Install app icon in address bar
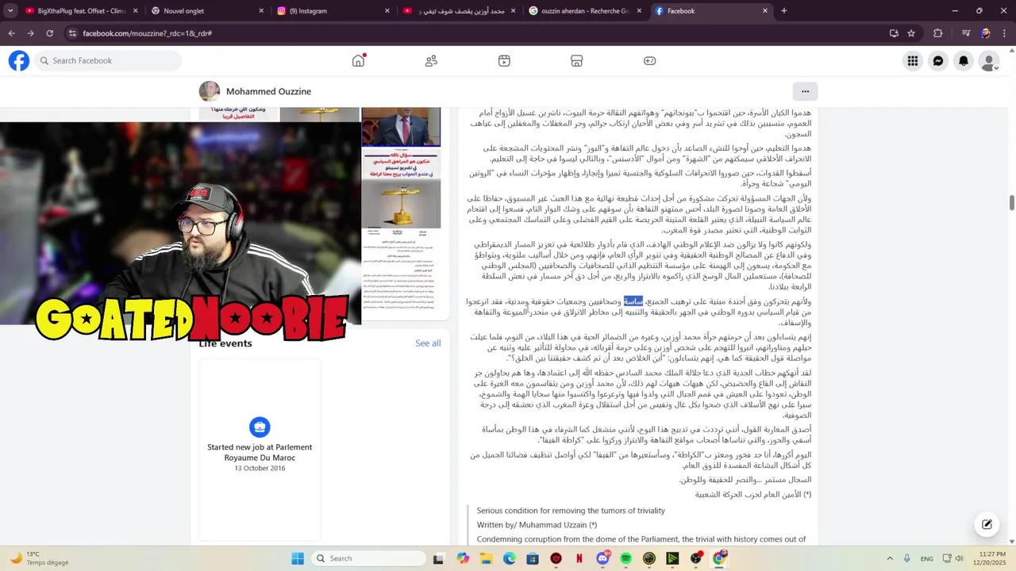 click(x=894, y=33)
